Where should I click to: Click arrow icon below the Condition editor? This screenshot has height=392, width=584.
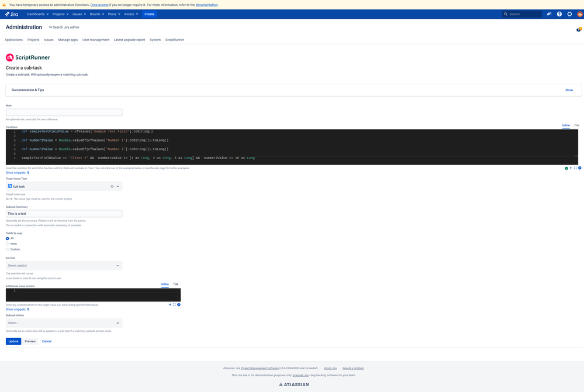point(571,168)
